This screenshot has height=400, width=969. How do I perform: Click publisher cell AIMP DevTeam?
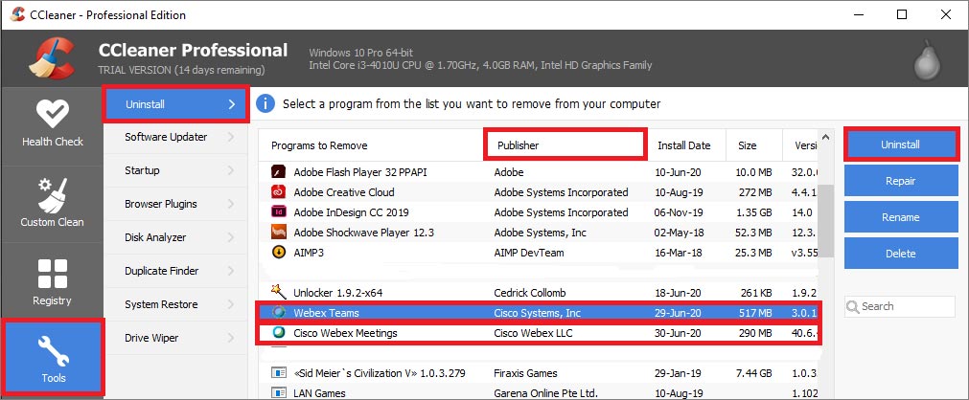click(529, 253)
